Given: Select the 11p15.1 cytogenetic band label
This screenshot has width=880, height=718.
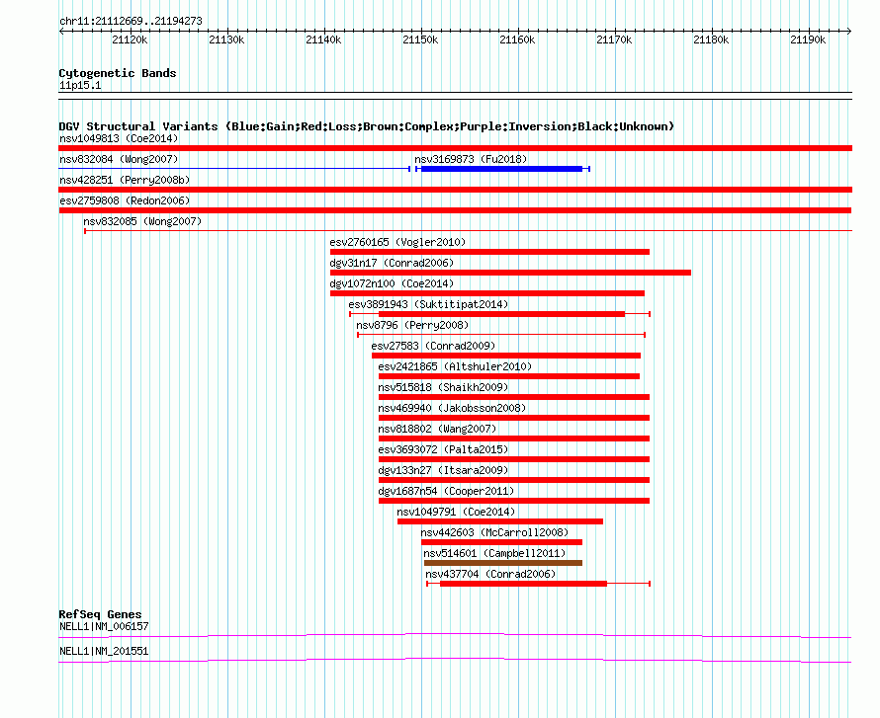Looking at the screenshot, I should coord(80,85).
